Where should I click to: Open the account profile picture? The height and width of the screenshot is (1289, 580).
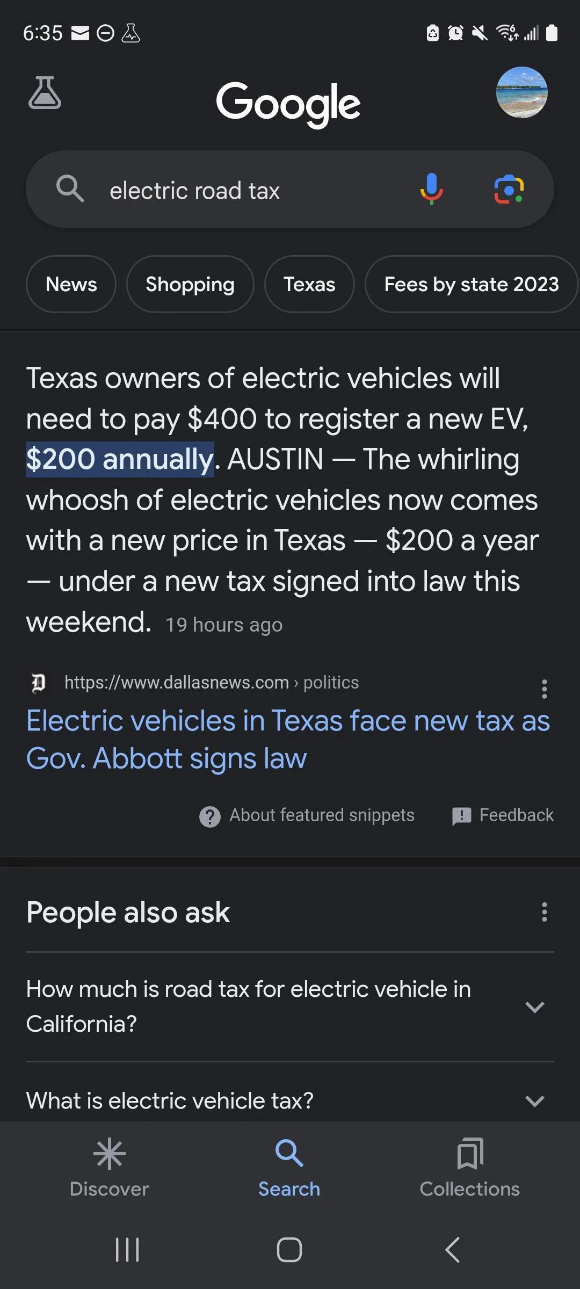[x=521, y=92]
